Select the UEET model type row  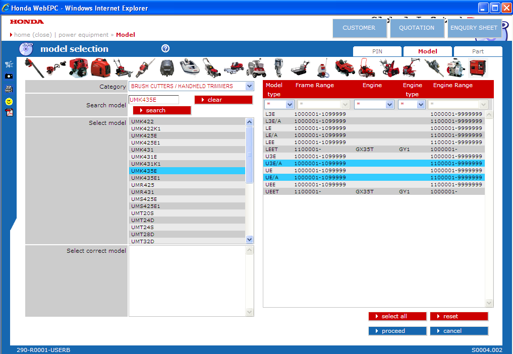coord(374,191)
